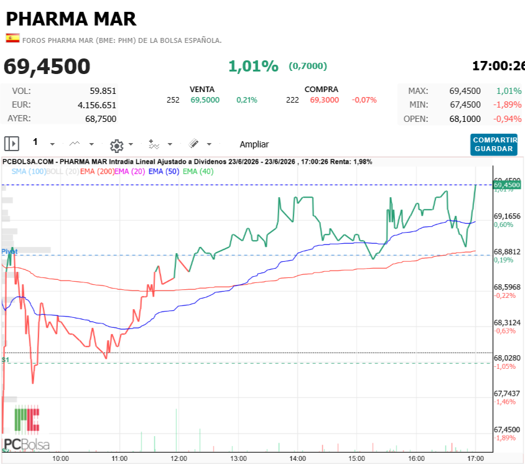Click the last price 69,4500
Screen dimensions: 525x464
click(47, 67)
